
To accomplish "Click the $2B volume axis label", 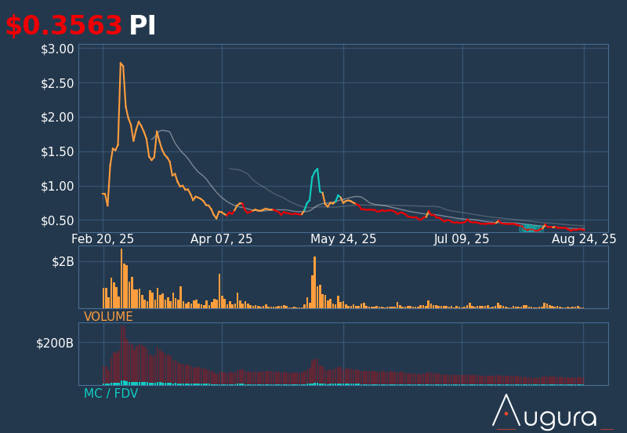I will pos(63,262).
